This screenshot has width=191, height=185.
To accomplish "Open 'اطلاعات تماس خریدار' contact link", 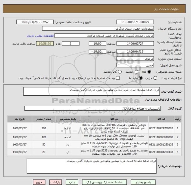I will pos(40,36).
